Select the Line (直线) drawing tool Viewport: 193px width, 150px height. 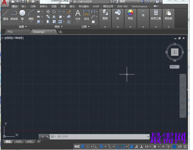tap(6, 15)
